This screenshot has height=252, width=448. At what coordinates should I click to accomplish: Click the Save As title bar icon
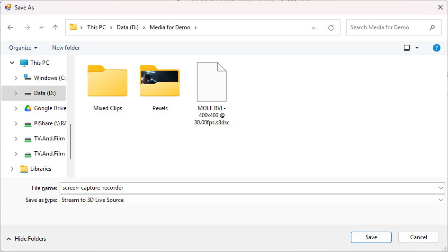click(x=8, y=7)
